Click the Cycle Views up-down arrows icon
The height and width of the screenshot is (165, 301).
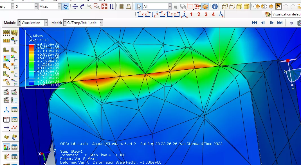click(111, 6)
